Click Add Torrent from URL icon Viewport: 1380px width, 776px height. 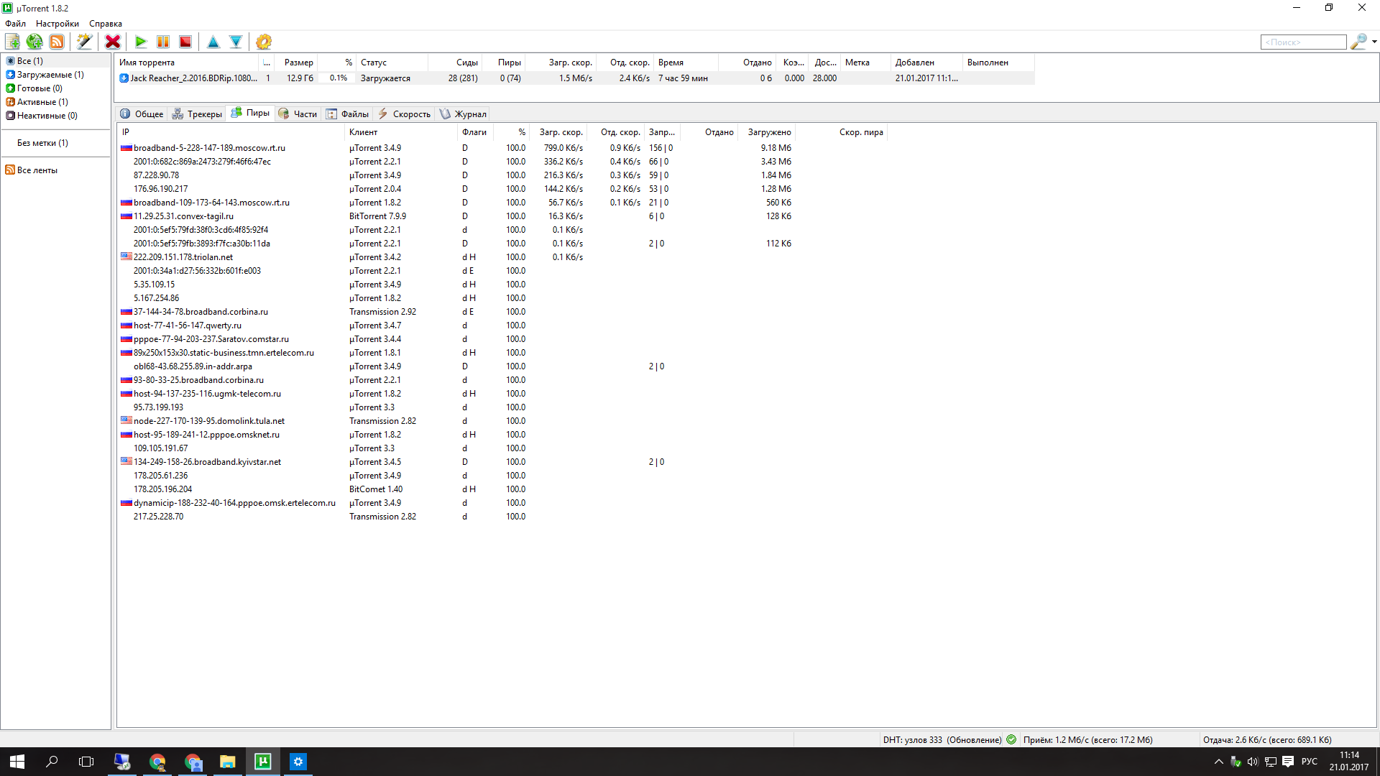(34, 42)
